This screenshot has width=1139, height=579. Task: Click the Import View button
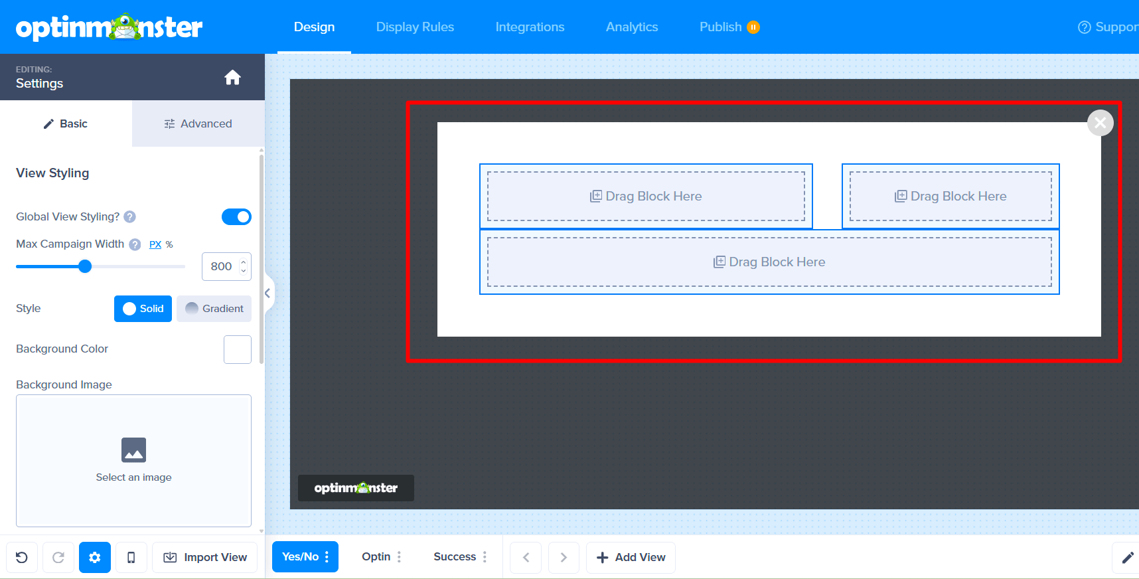205,557
